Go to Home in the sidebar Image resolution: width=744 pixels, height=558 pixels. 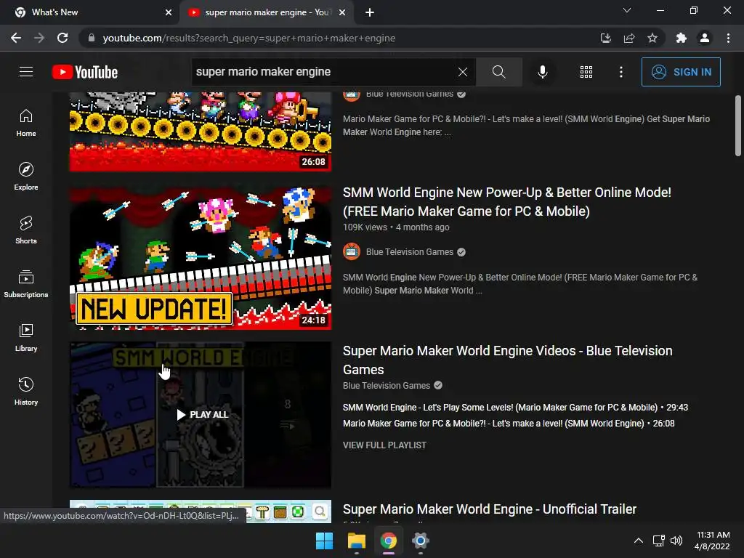click(26, 122)
